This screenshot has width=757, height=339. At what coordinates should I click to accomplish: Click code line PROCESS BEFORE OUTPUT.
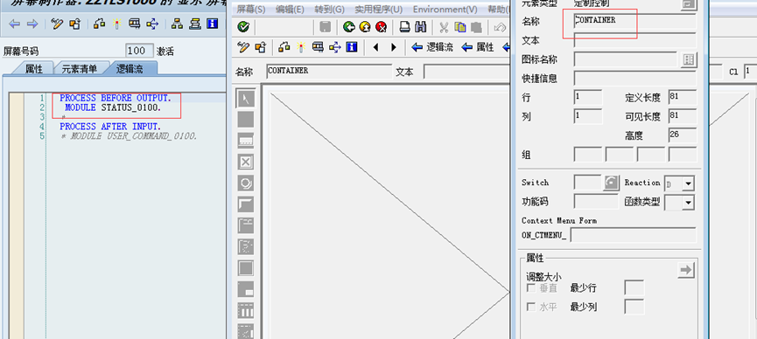[x=116, y=98]
